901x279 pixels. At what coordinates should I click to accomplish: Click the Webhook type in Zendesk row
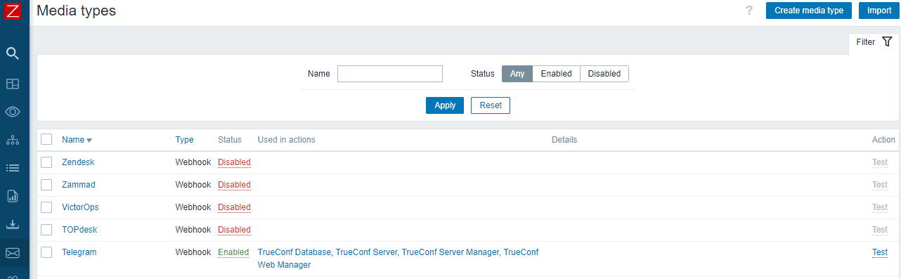point(193,162)
